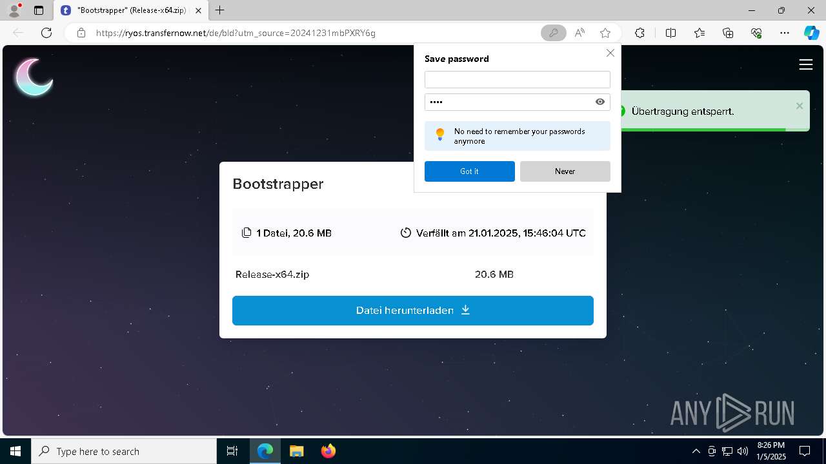Close the Bootstrapper browser tab
The height and width of the screenshot is (464, 826).
[x=199, y=10]
